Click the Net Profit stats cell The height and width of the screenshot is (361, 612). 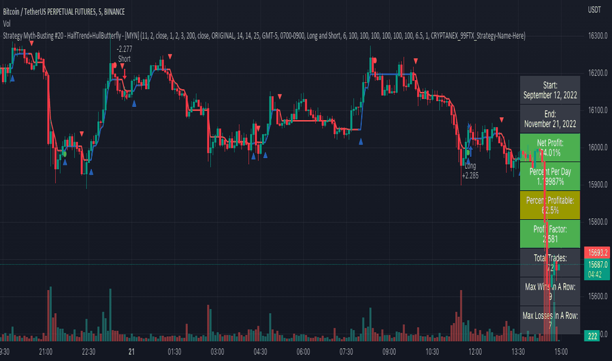(550, 148)
